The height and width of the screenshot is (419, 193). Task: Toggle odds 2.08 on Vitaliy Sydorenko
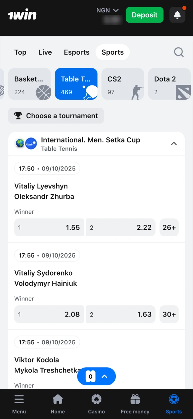click(x=49, y=314)
